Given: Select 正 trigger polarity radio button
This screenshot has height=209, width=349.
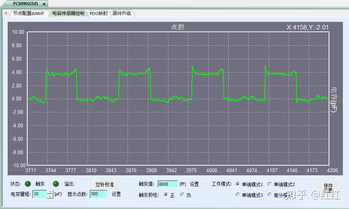Looking at the screenshot, I should coord(166,195).
